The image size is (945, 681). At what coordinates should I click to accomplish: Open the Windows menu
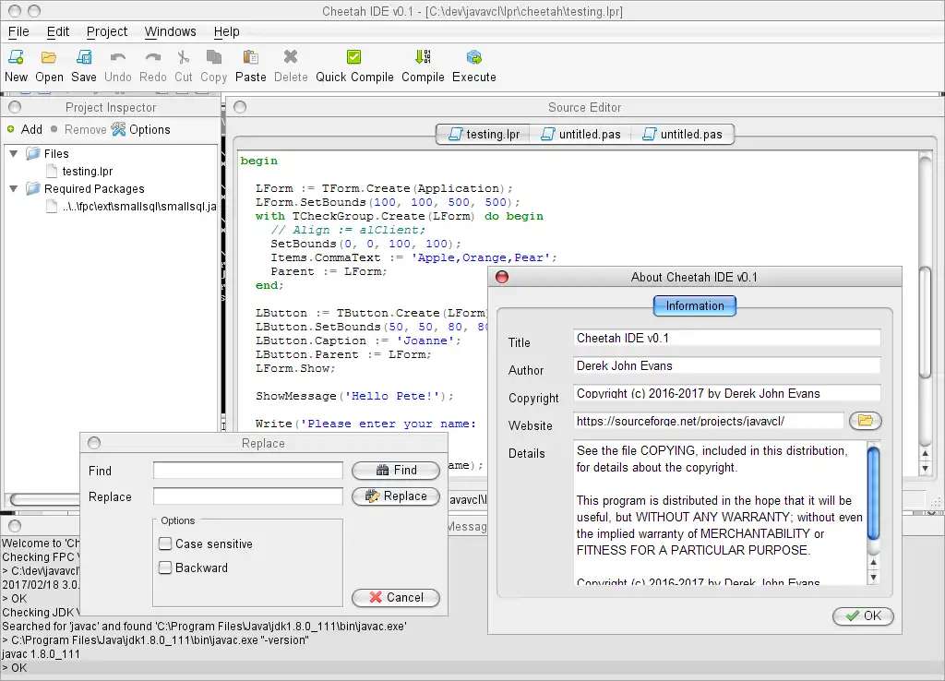170,31
